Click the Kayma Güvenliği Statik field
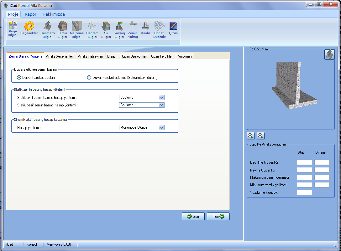Viewport: 341px width, 251px height. click(x=304, y=170)
